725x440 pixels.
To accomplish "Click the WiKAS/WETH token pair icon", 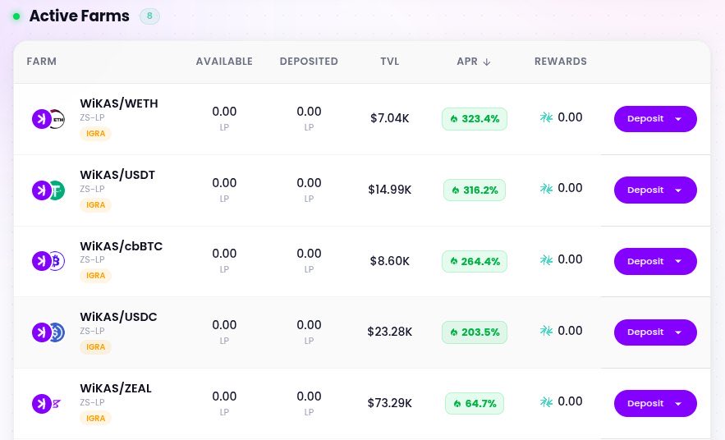I will (x=48, y=119).
